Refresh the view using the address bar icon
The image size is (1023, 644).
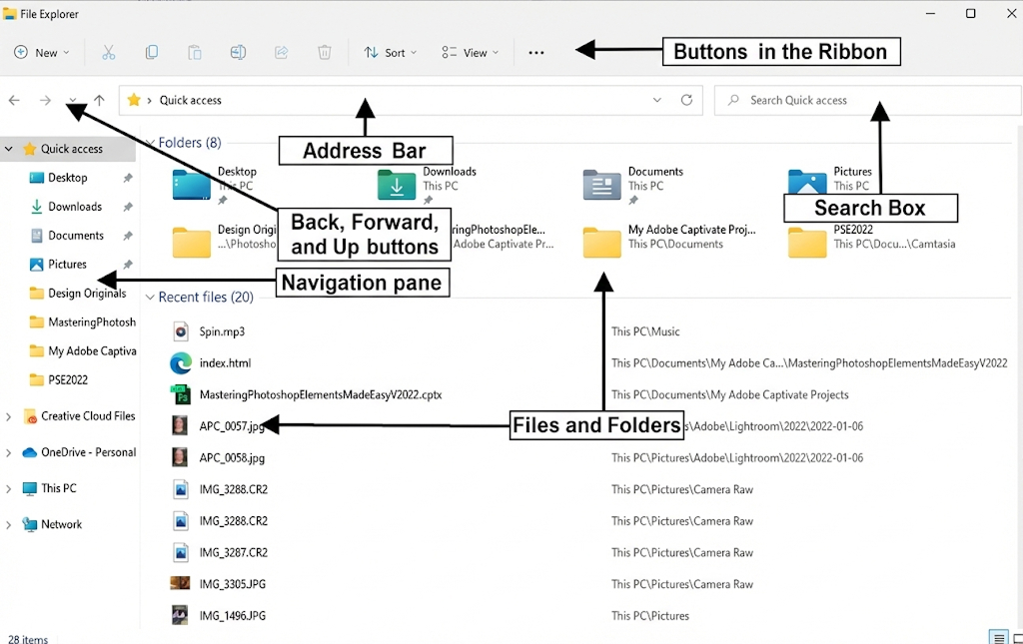click(x=686, y=100)
